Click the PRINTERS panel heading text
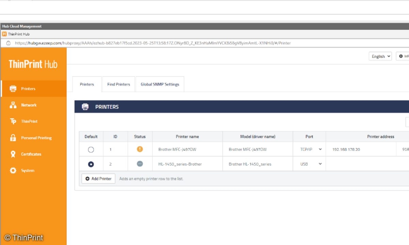The height and width of the screenshot is (245, 409). (107, 107)
